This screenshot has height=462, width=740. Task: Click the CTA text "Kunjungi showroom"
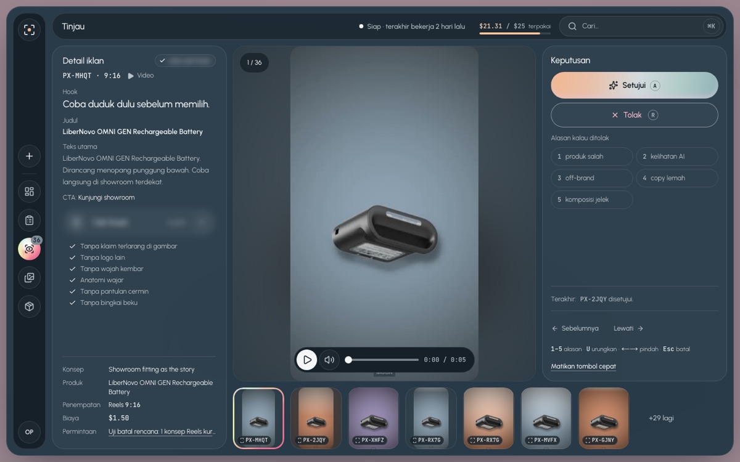[x=106, y=198]
